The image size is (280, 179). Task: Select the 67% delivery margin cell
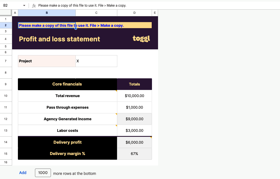pos(134,154)
